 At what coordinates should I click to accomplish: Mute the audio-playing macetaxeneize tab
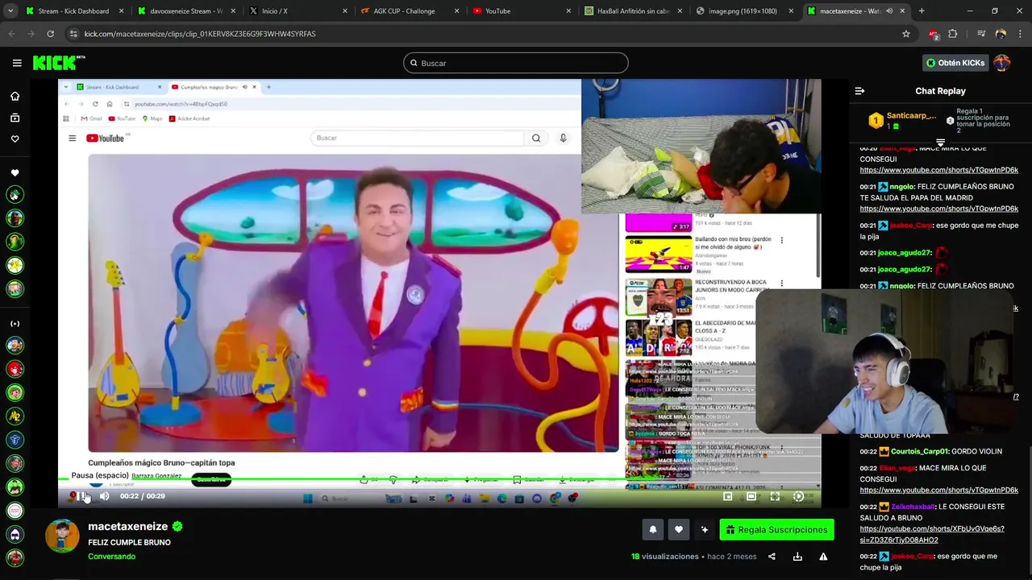[x=889, y=11]
